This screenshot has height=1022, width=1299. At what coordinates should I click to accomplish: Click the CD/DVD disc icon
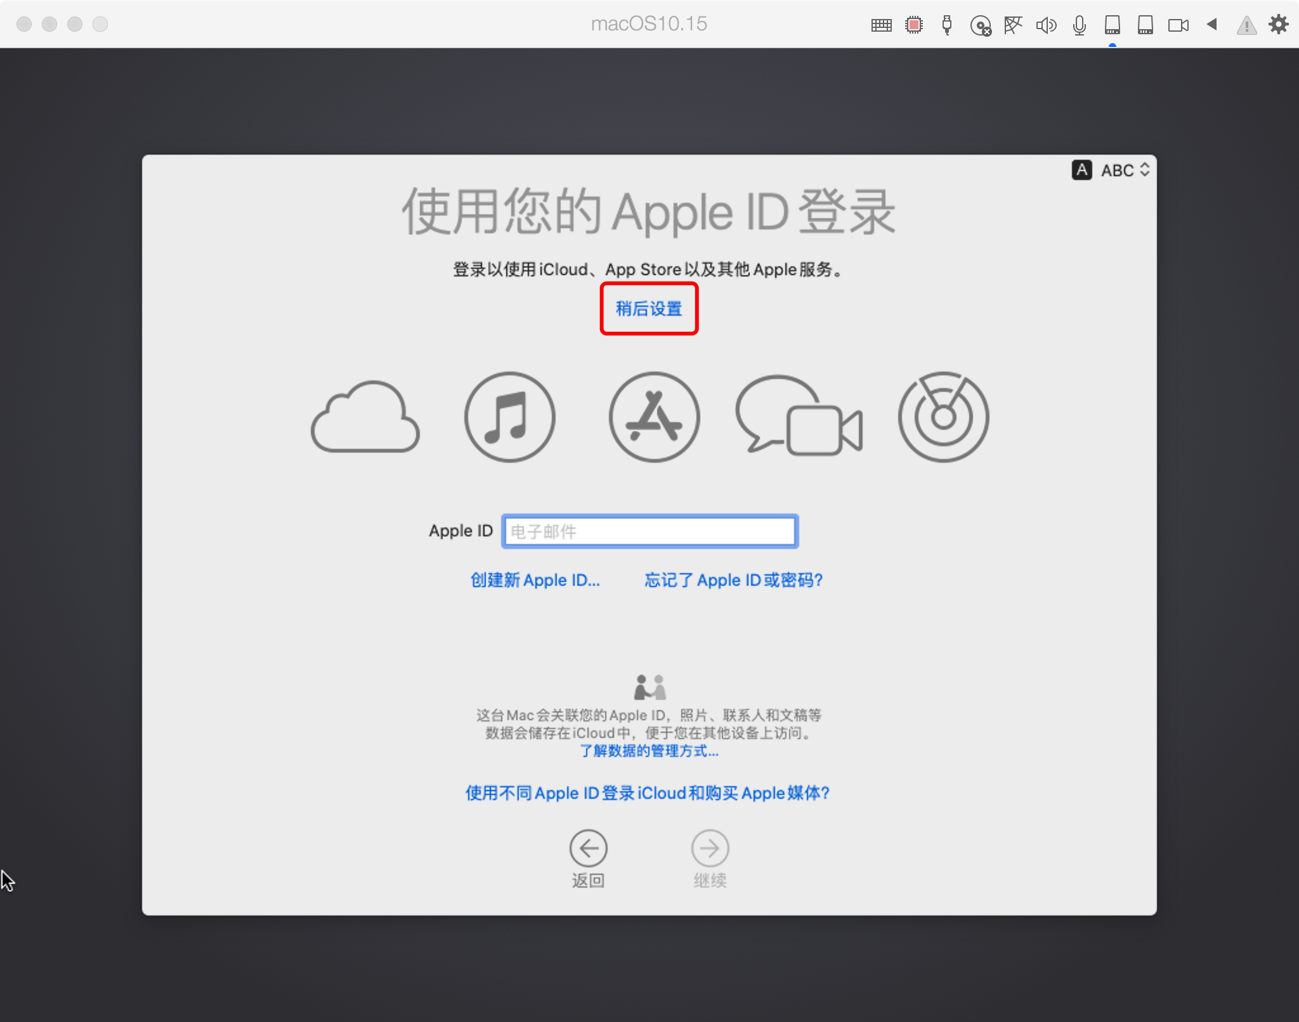[981, 25]
